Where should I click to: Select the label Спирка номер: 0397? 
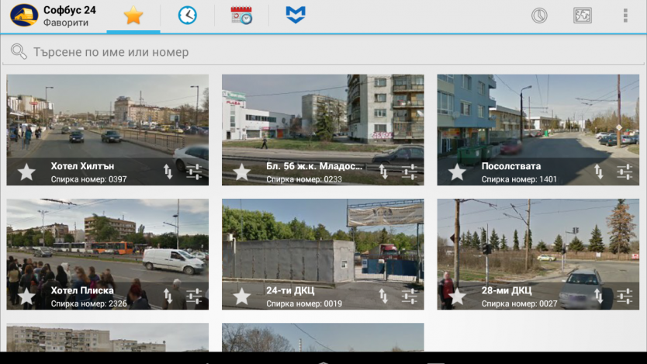click(x=88, y=179)
